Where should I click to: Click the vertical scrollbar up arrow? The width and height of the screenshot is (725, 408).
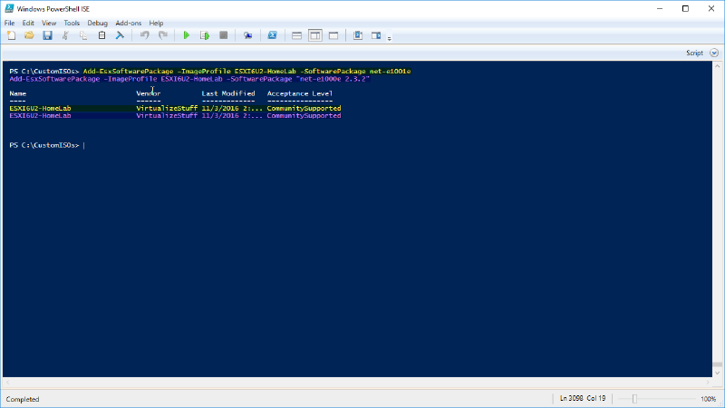coord(717,66)
